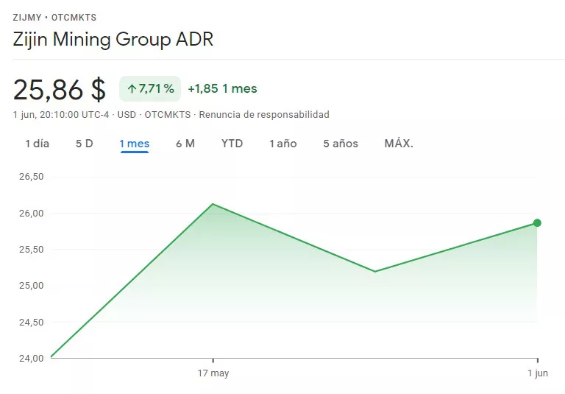
Task: Open the YTD chart view
Action: pyautogui.click(x=232, y=144)
